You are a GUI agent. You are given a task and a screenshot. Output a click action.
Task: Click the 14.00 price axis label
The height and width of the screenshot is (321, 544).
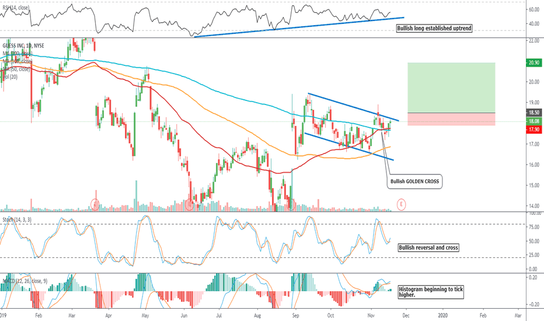[x=533, y=206]
